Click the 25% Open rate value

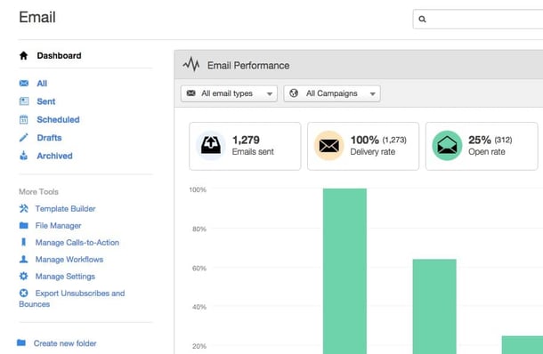pos(480,140)
